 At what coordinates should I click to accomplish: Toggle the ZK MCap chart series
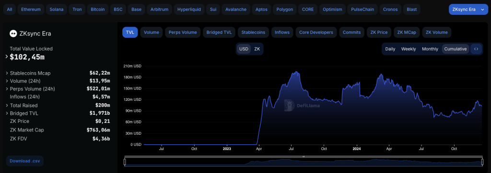click(x=407, y=32)
